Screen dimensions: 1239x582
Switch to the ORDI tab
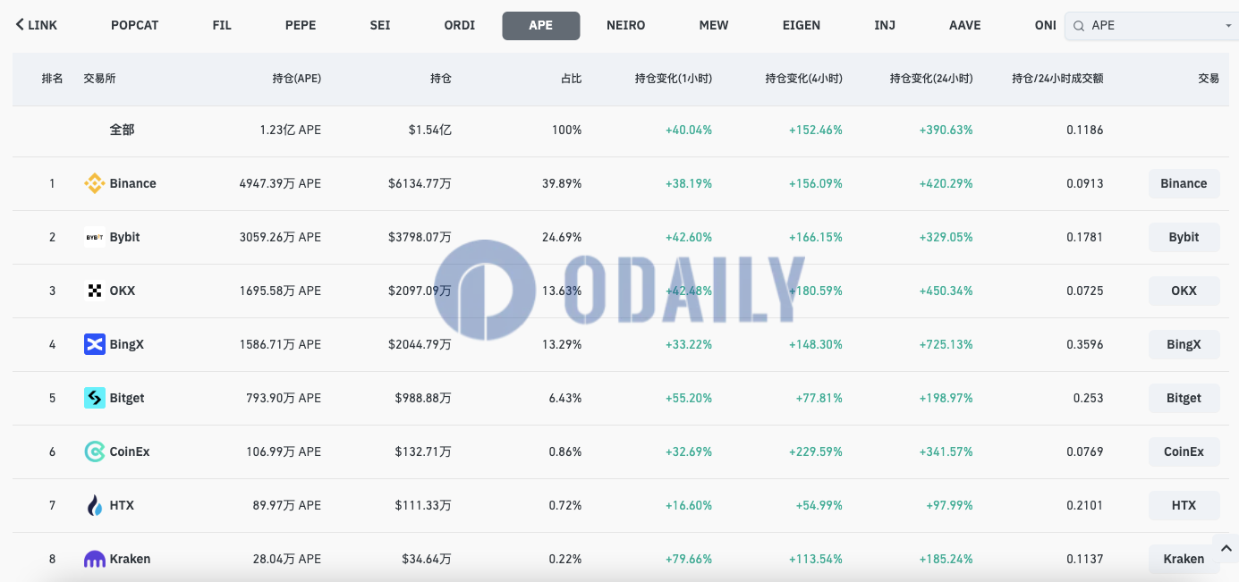click(460, 25)
